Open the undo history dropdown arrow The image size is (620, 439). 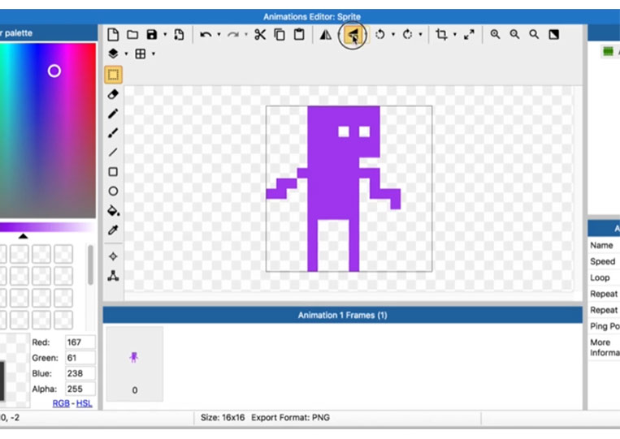(219, 34)
